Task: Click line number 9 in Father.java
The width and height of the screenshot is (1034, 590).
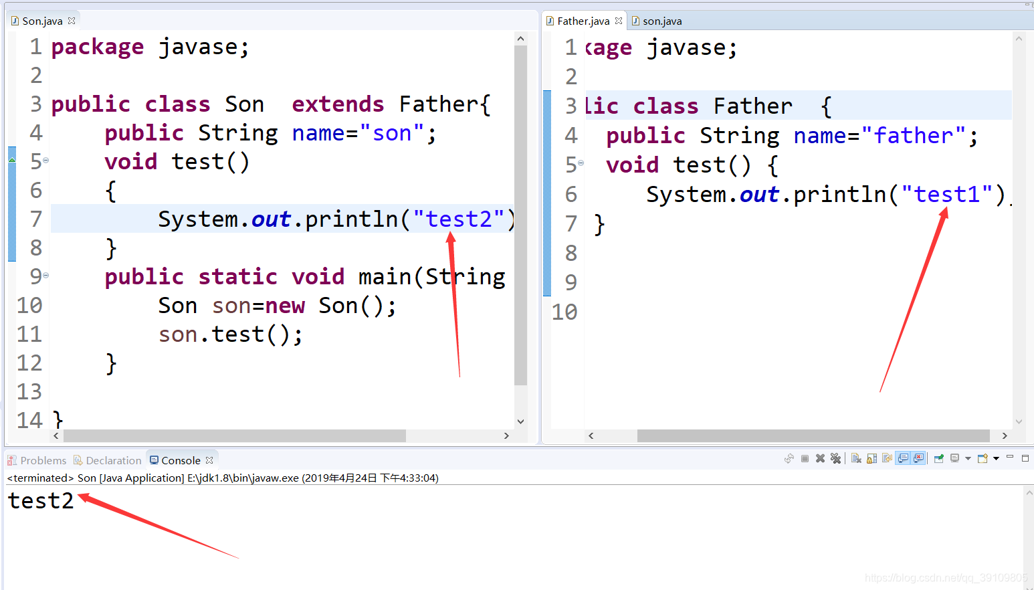Action: point(571,282)
